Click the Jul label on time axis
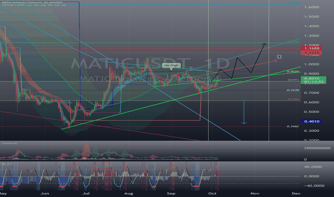 [86, 193]
